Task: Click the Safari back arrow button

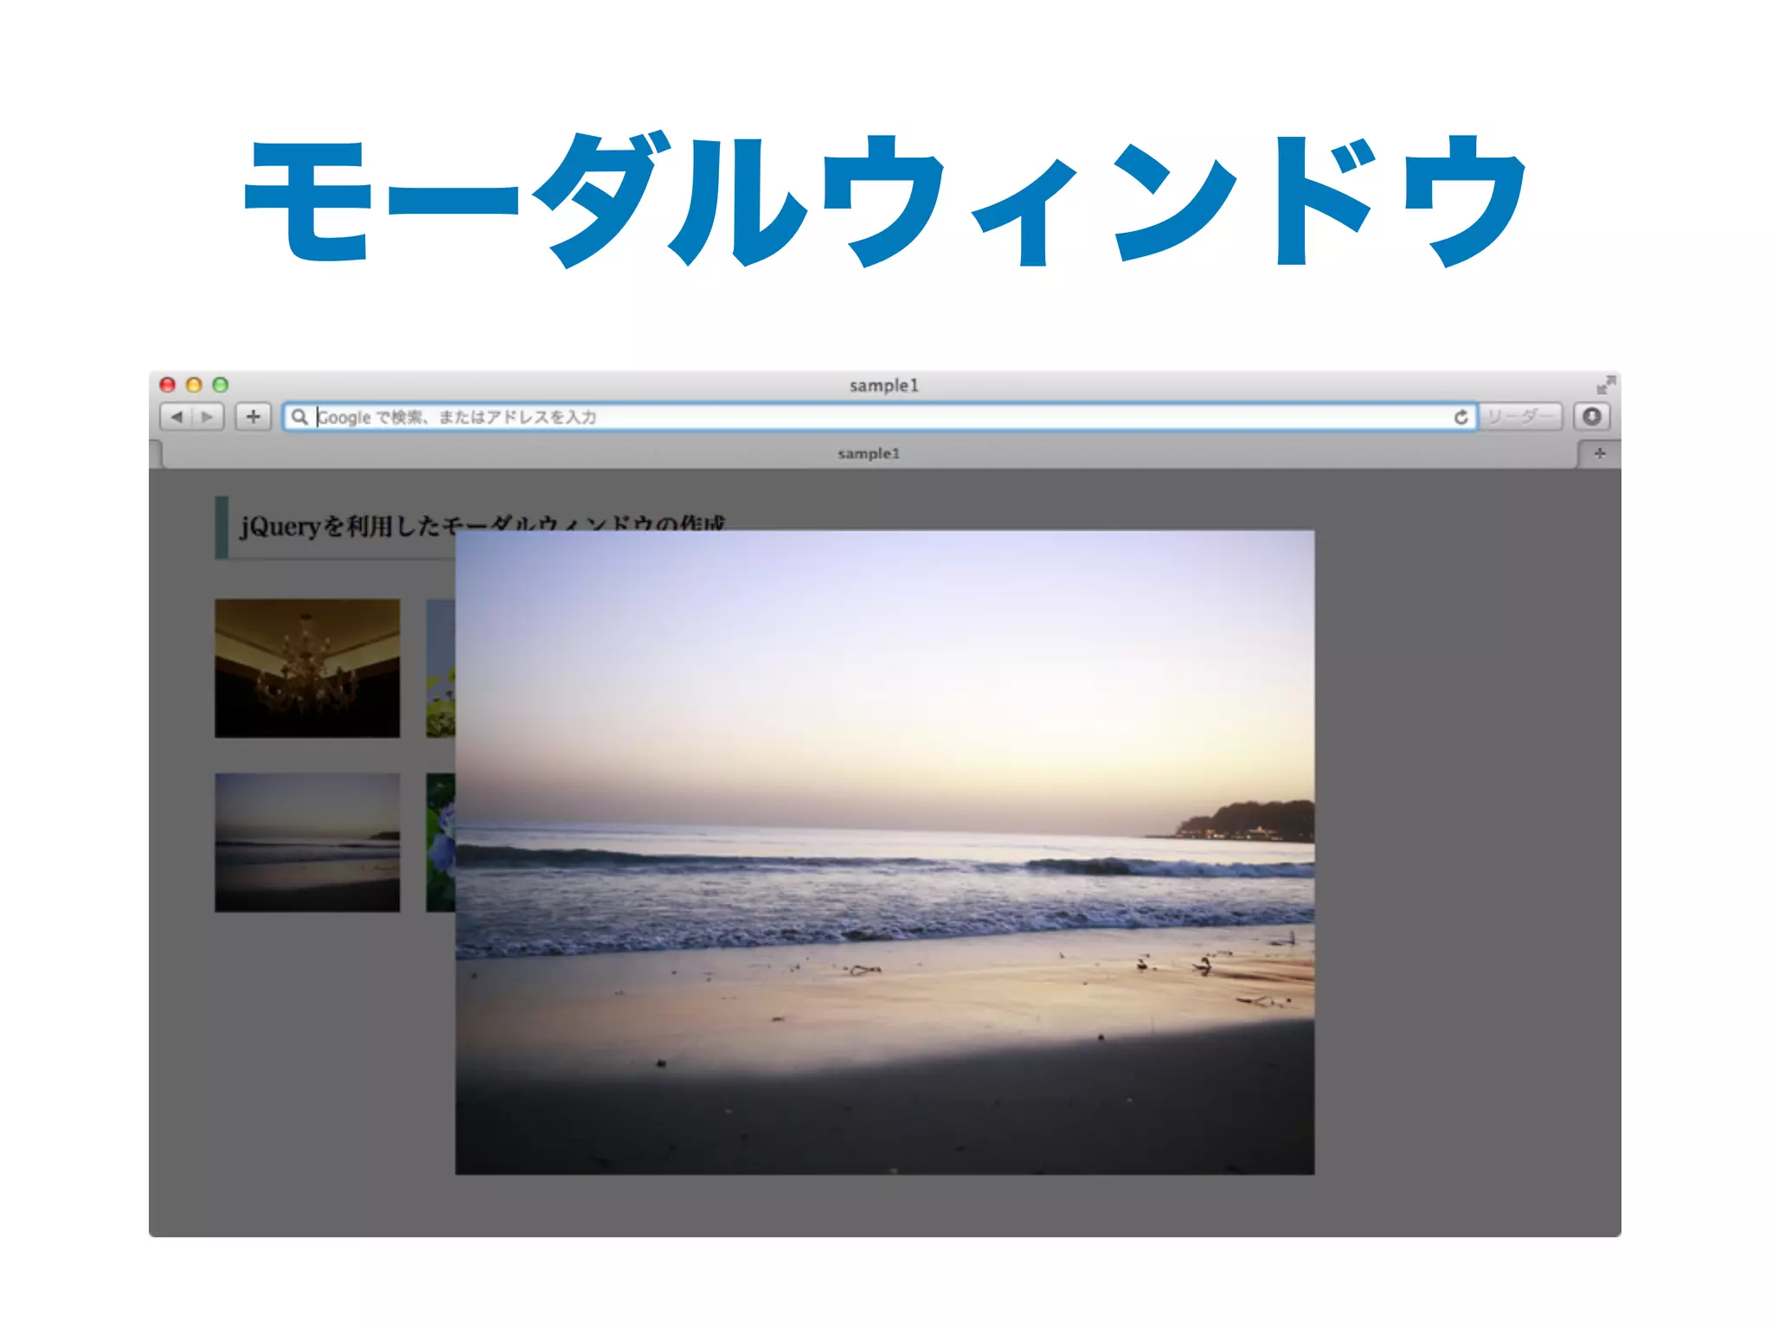Action: coord(177,417)
